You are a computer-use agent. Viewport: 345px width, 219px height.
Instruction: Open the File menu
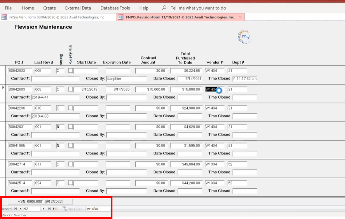tap(8, 8)
